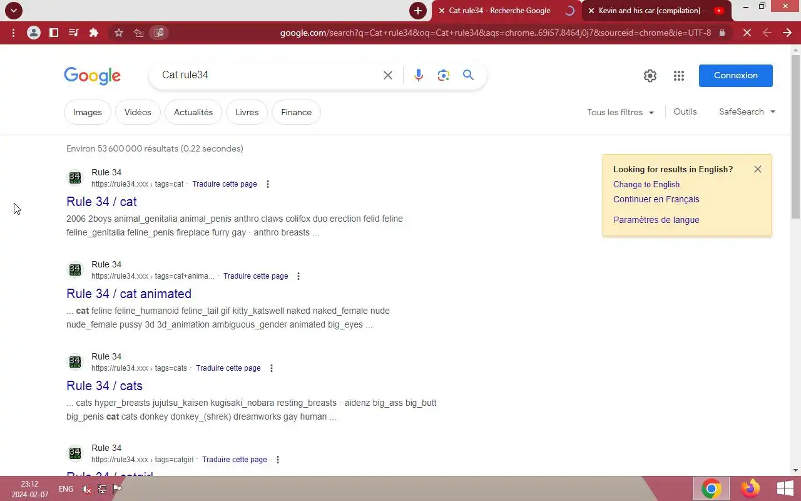Click the translate page icon in address bar
The image size is (801, 501).
tap(159, 33)
